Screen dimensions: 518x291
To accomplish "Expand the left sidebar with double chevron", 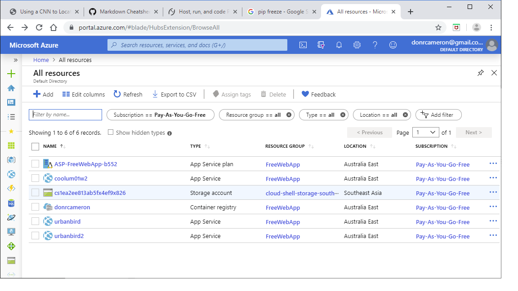I will [x=16, y=60].
